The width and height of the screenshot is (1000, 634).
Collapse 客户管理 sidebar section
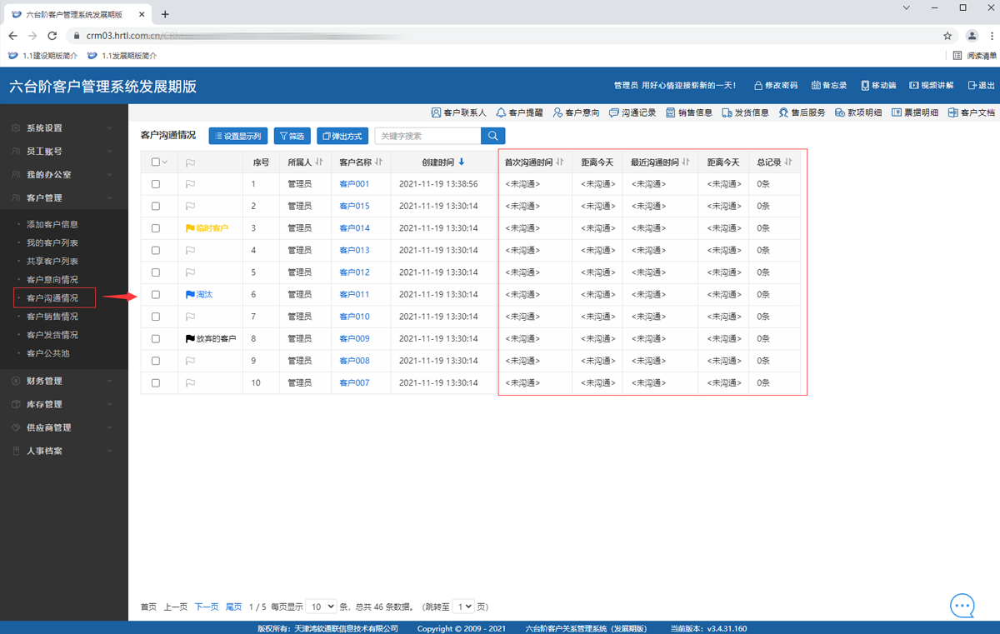coord(64,198)
